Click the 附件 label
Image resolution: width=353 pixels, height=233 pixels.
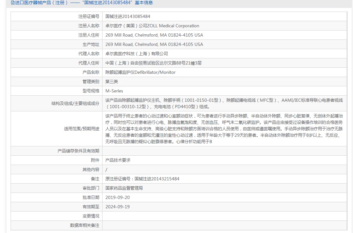[95, 160]
